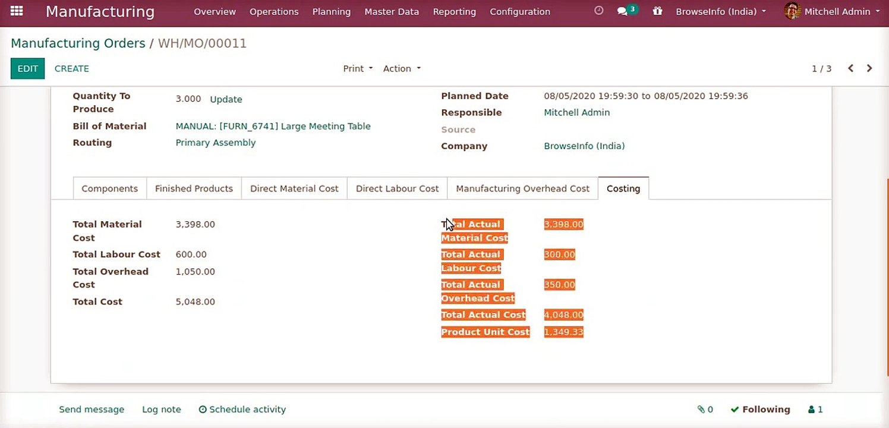Select the Costing tab
Screen dimensions: 889x428
click(623, 188)
